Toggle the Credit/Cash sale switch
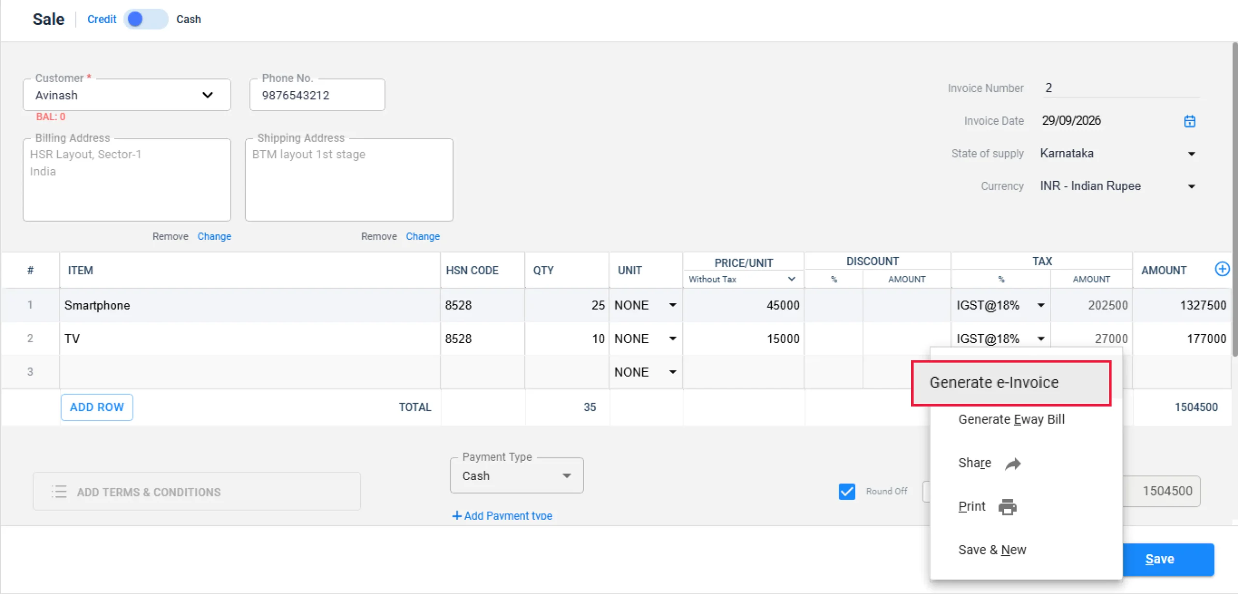This screenshot has height=594, width=1238. 146,19
